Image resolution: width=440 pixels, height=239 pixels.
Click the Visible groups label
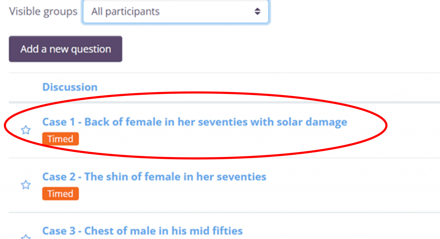pyautogui.click(x=43, y=11)
